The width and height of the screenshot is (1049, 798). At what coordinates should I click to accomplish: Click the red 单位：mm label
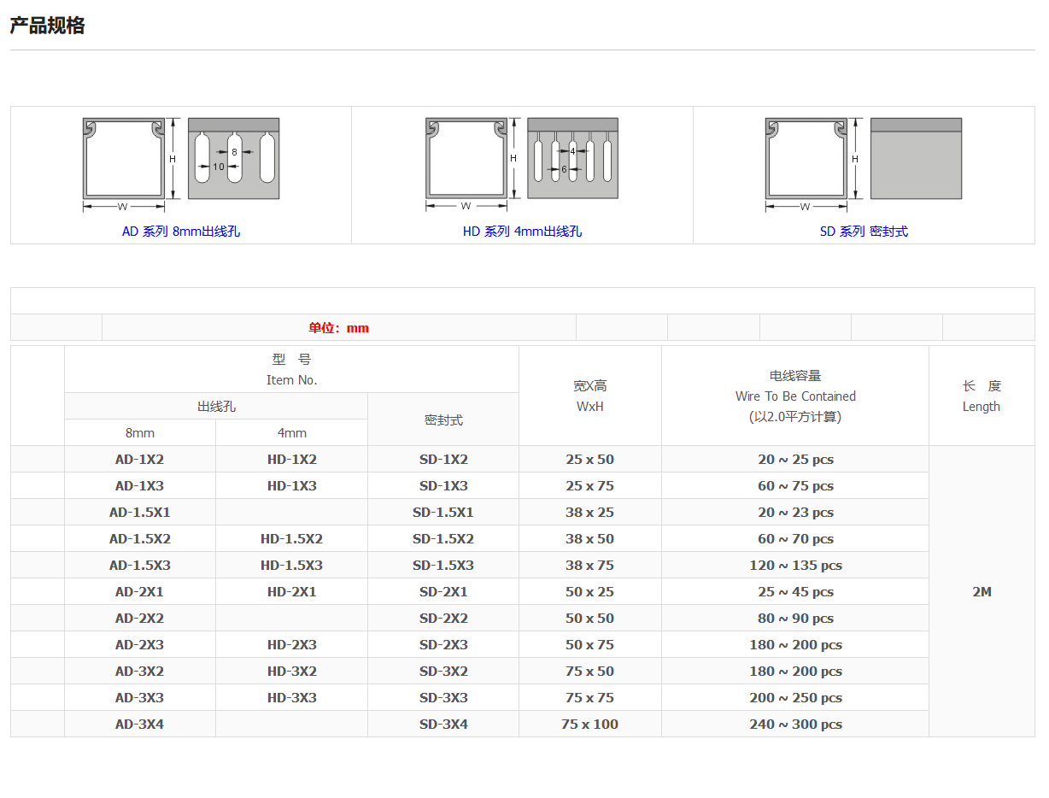338,328
